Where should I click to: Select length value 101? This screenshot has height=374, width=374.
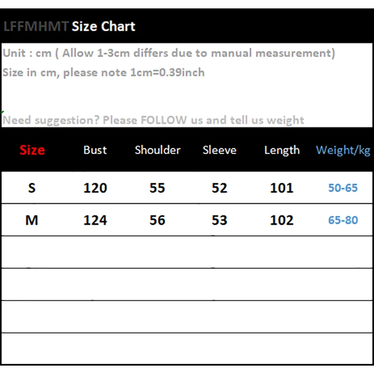click(x=281, y=188)
